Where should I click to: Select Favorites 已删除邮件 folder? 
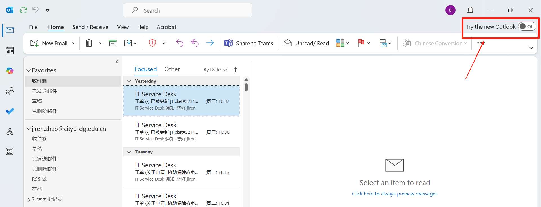tap(45, 111)
